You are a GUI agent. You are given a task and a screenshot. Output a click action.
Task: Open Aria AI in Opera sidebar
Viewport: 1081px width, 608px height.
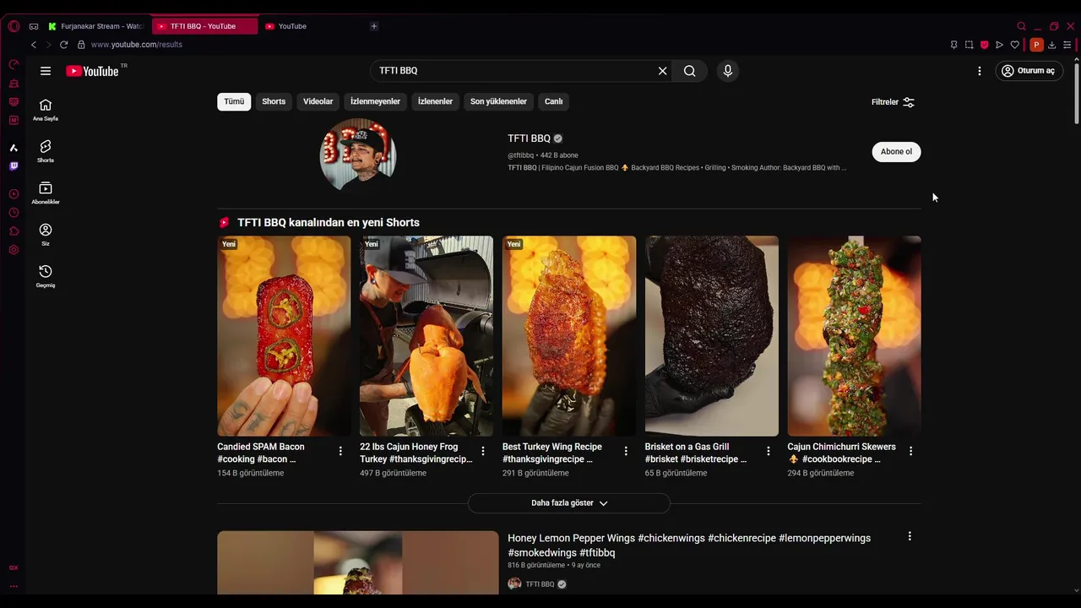tap(14, 148)
